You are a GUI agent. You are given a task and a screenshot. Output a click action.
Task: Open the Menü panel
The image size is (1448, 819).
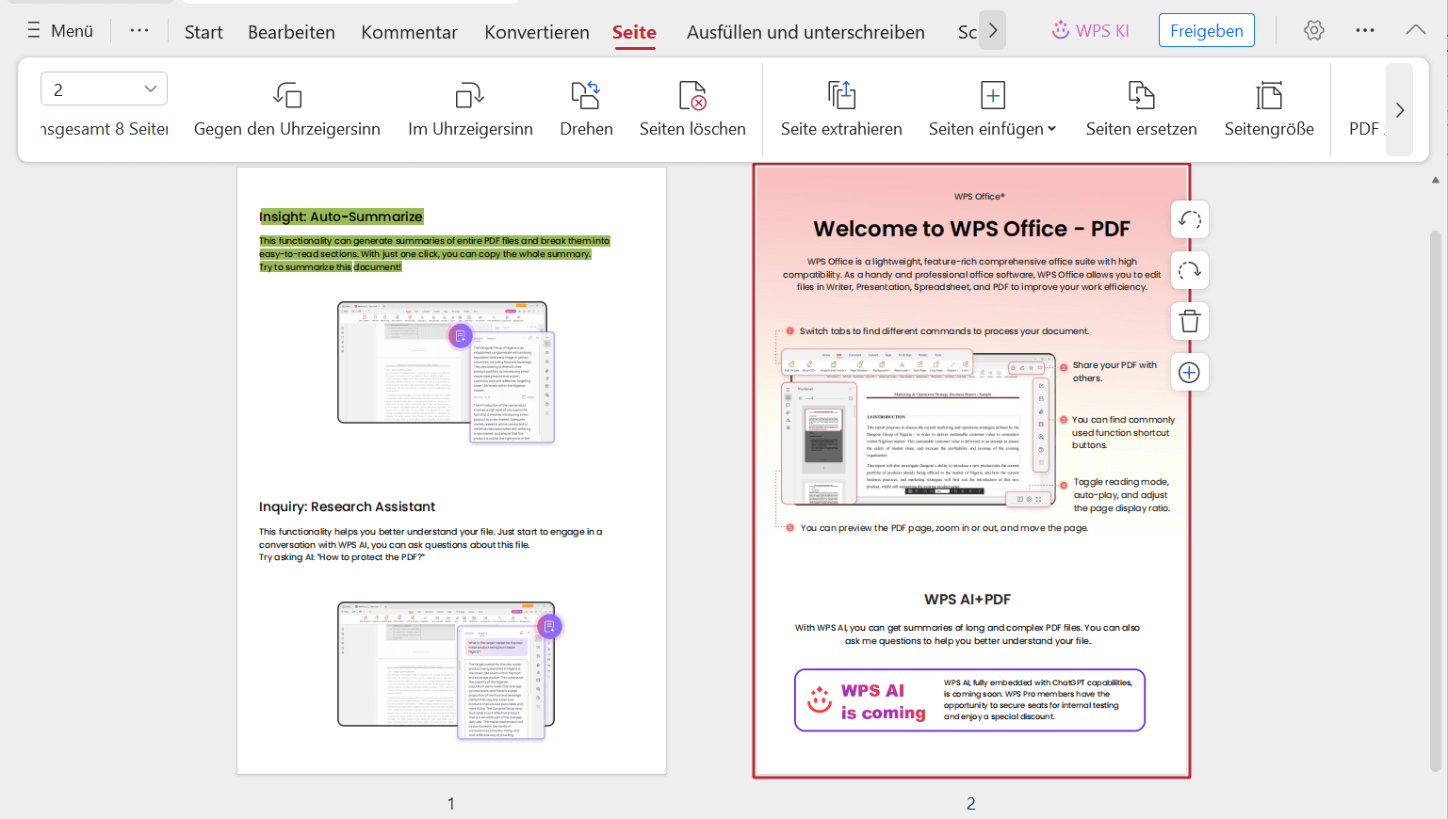[58, 29]
